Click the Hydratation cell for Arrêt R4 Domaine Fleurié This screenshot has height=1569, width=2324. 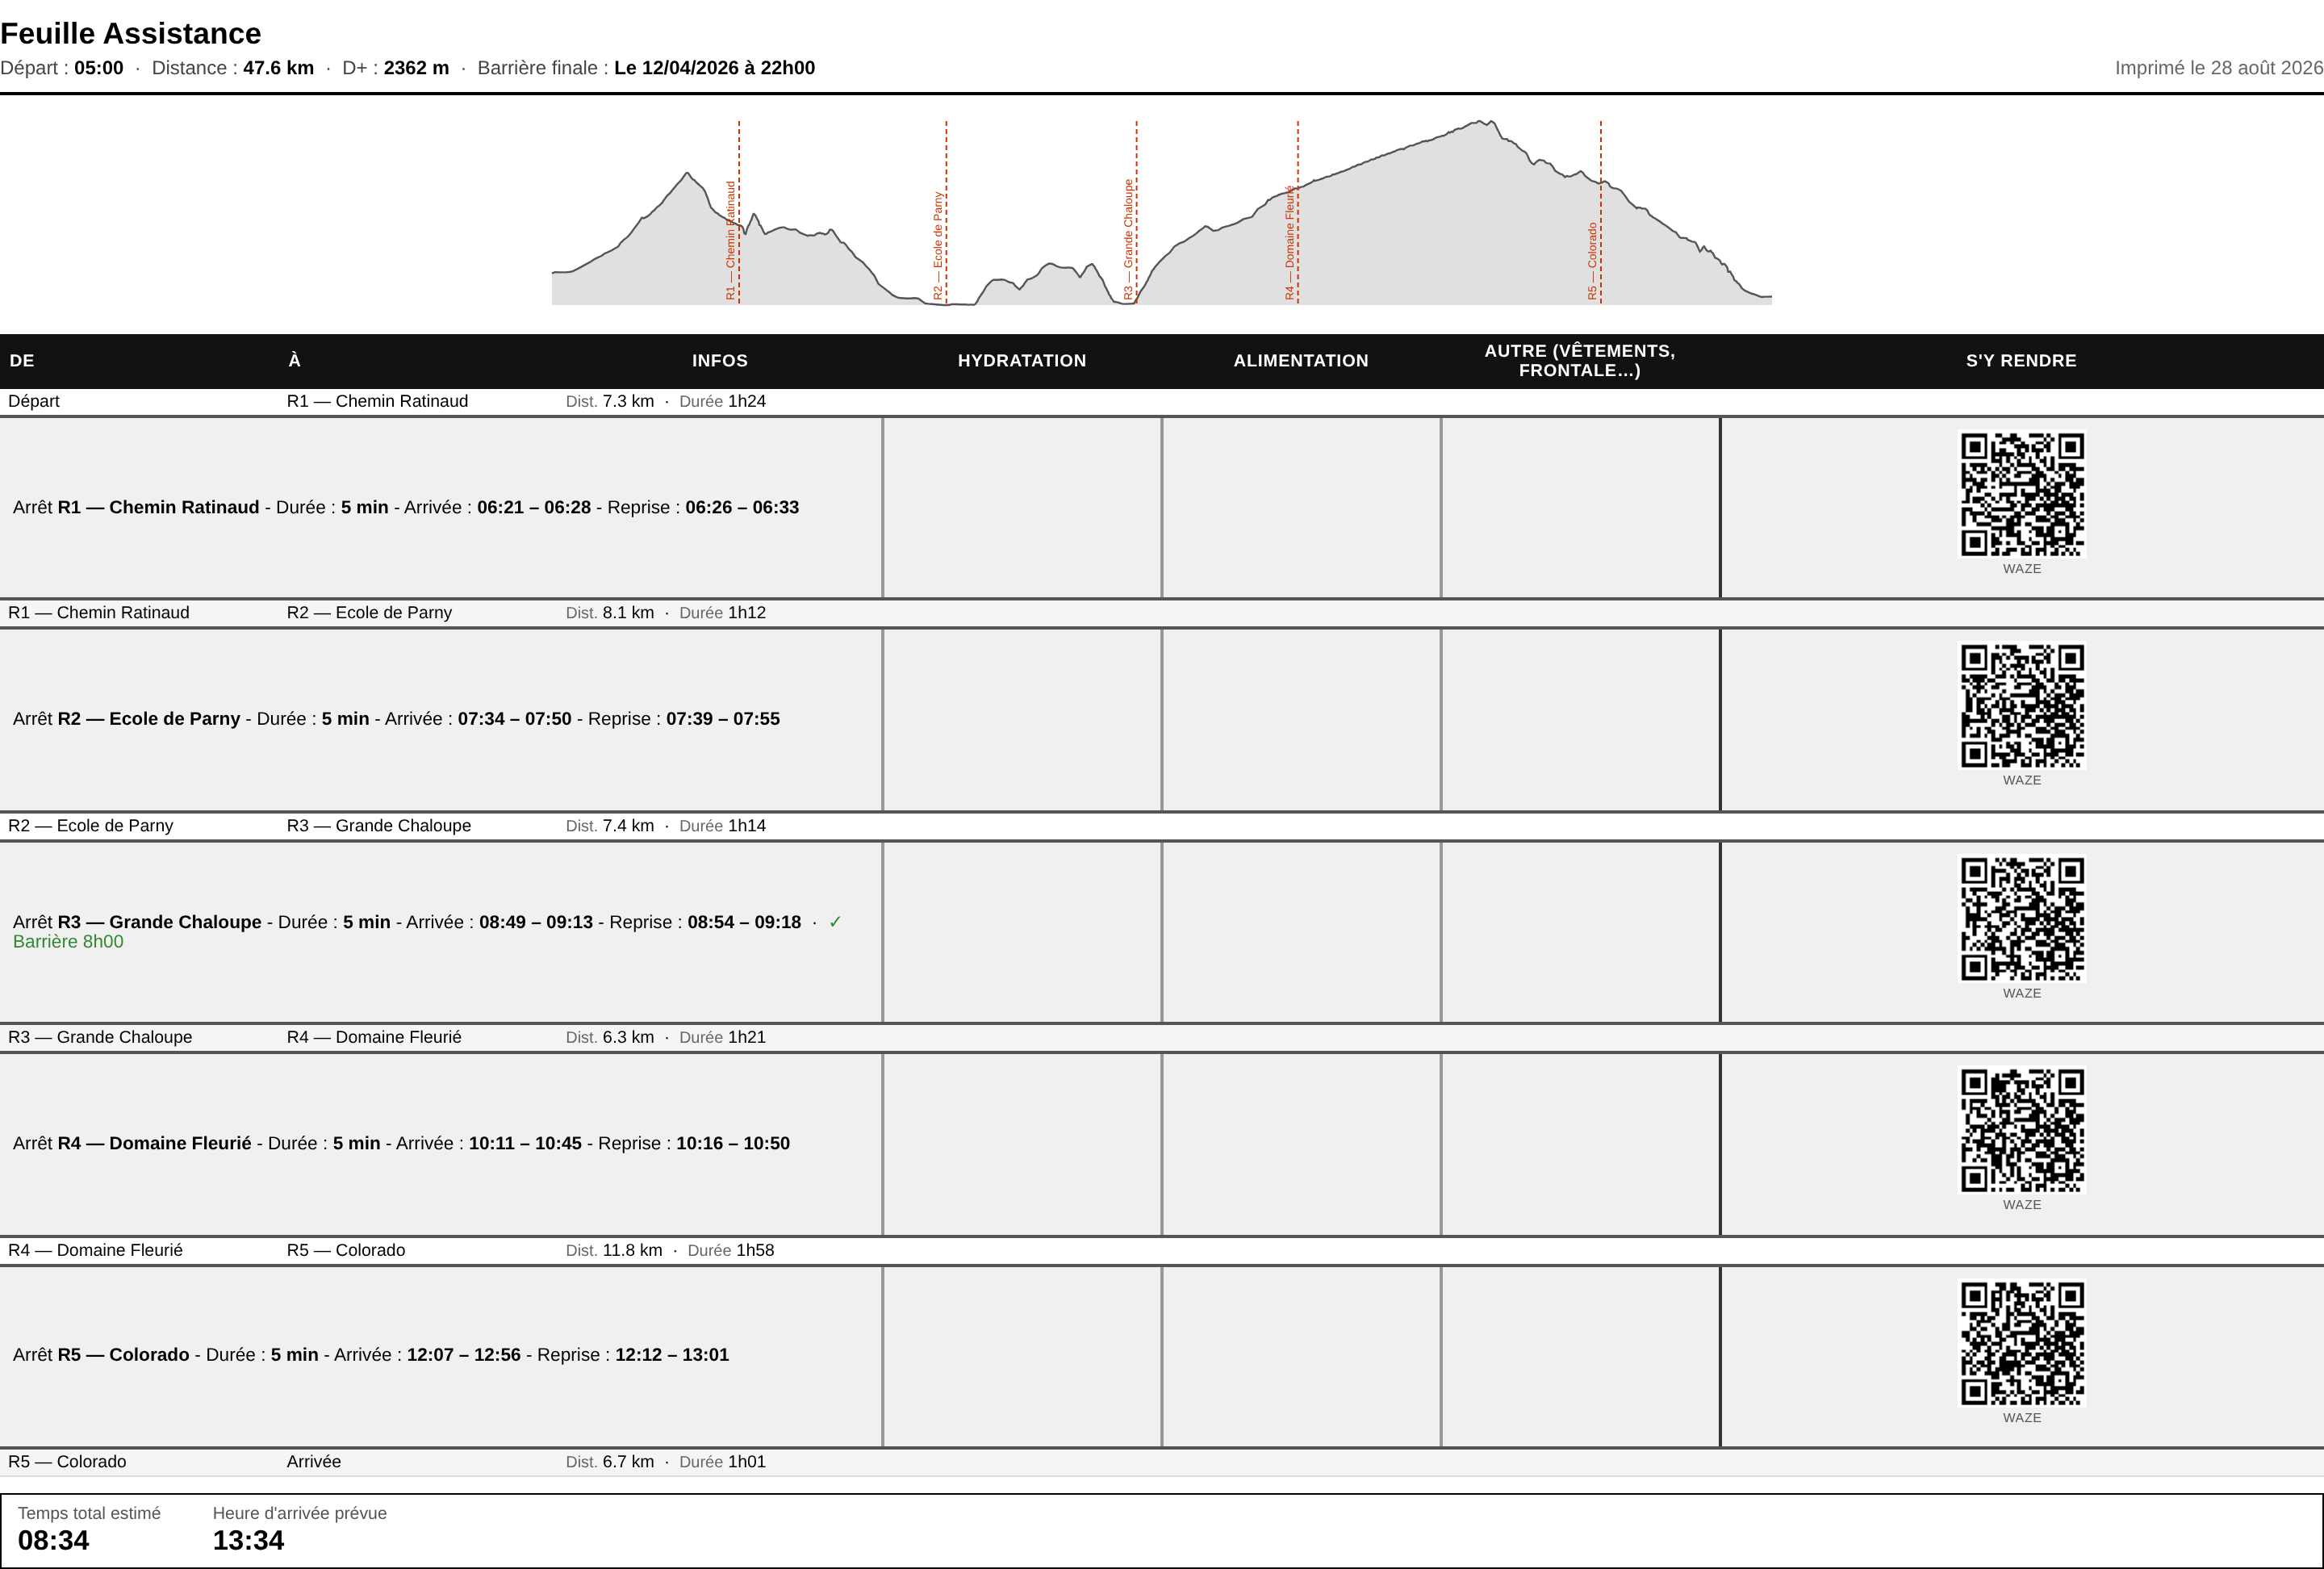click(1022, 1144)
